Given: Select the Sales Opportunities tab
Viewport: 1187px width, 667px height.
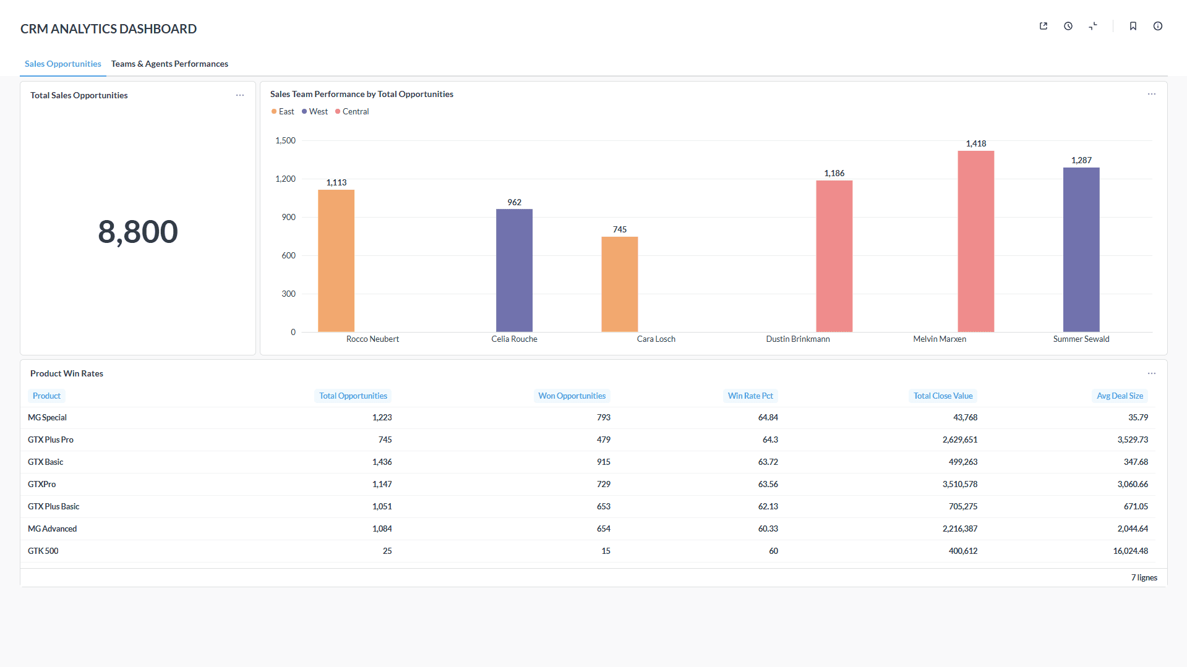Looking at the screenshot, I should click(x=62, y=64).
